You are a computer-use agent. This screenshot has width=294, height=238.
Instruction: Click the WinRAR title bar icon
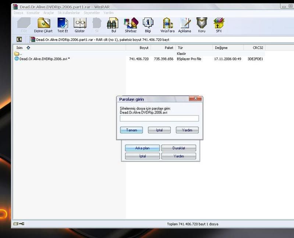15,7
